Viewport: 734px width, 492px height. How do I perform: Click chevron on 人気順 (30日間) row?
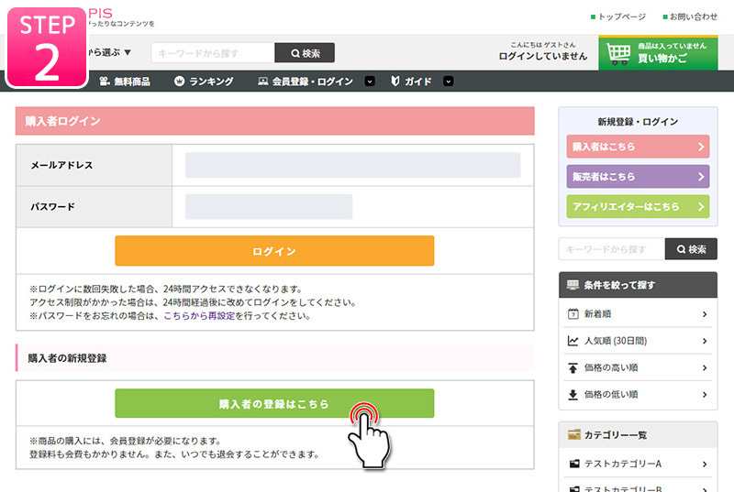click(x=705, y=341)
